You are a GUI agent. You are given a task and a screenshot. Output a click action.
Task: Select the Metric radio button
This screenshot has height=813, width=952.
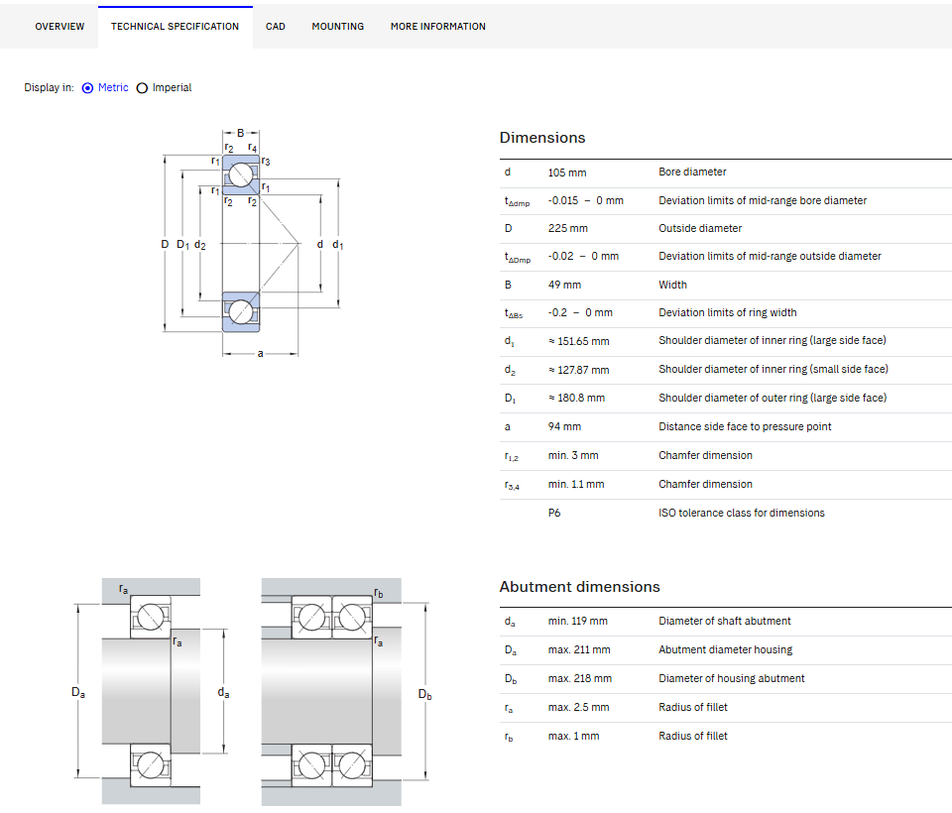pyautogui.click(x=88, y=88)
